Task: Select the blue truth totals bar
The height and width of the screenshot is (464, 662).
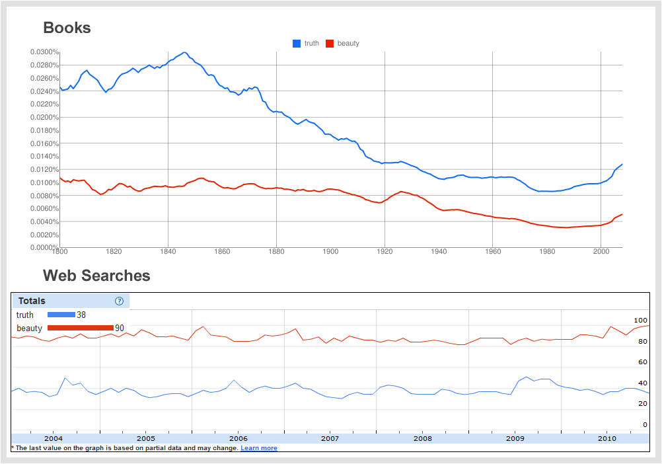Action: 61,315
